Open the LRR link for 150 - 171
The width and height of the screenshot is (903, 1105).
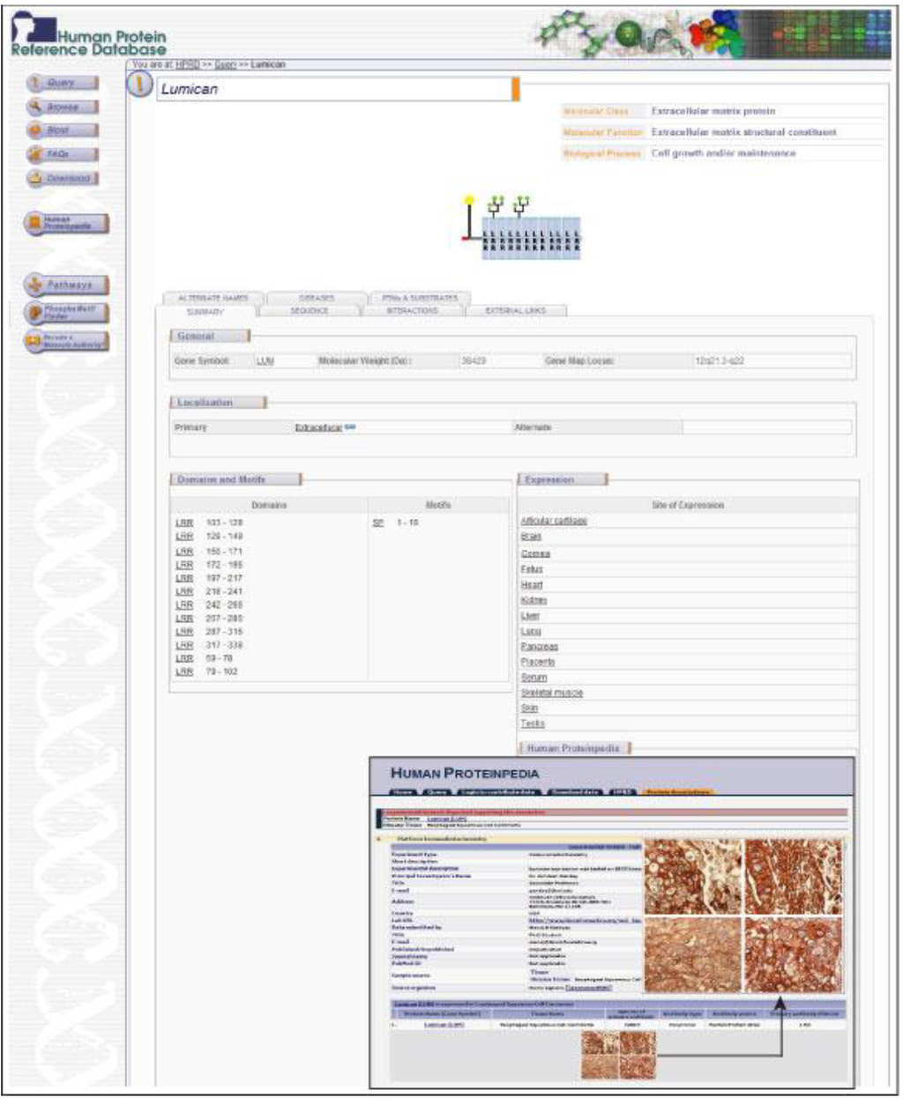click(183, 552)
